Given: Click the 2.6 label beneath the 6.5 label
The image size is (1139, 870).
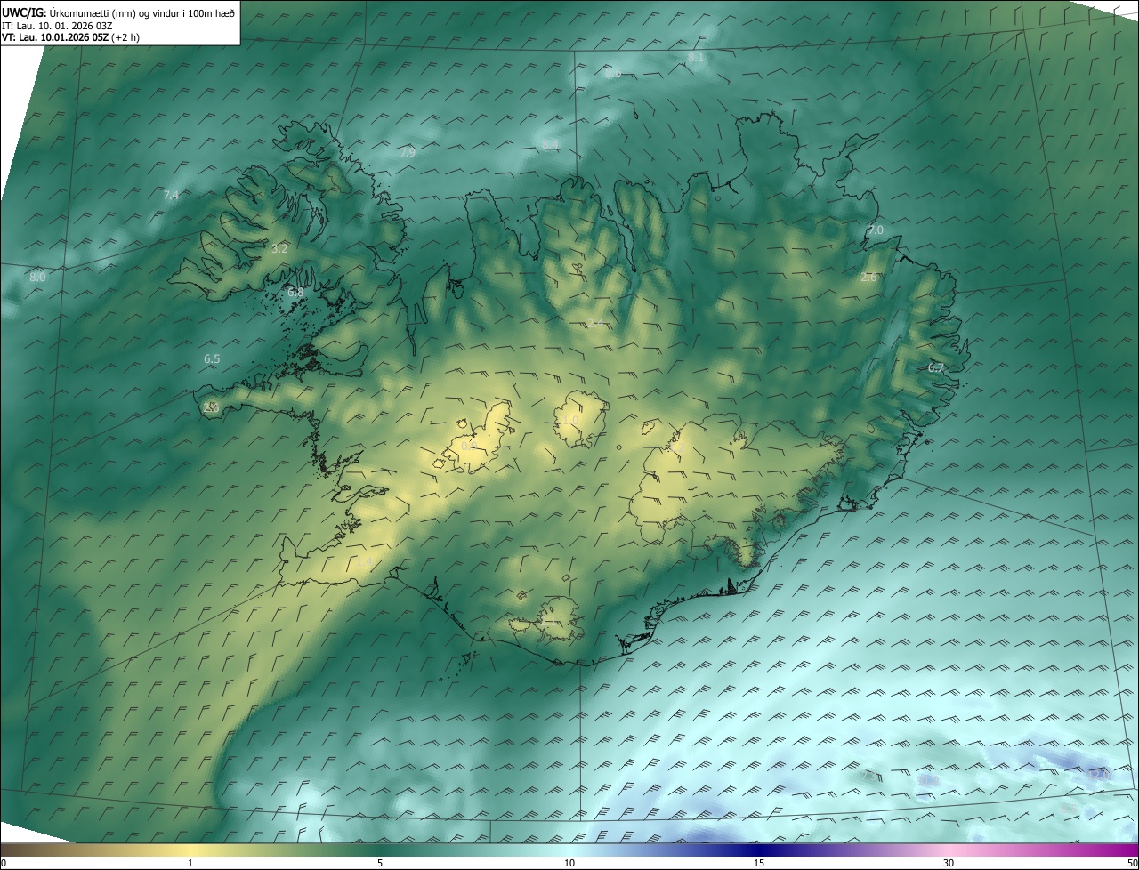Looking at the screenshot, I should [x=212, y=407].
